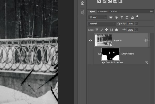This screenshot has height=104, width=155.
Task: Lock image pixels brush icon
Action: coord(102,30)
